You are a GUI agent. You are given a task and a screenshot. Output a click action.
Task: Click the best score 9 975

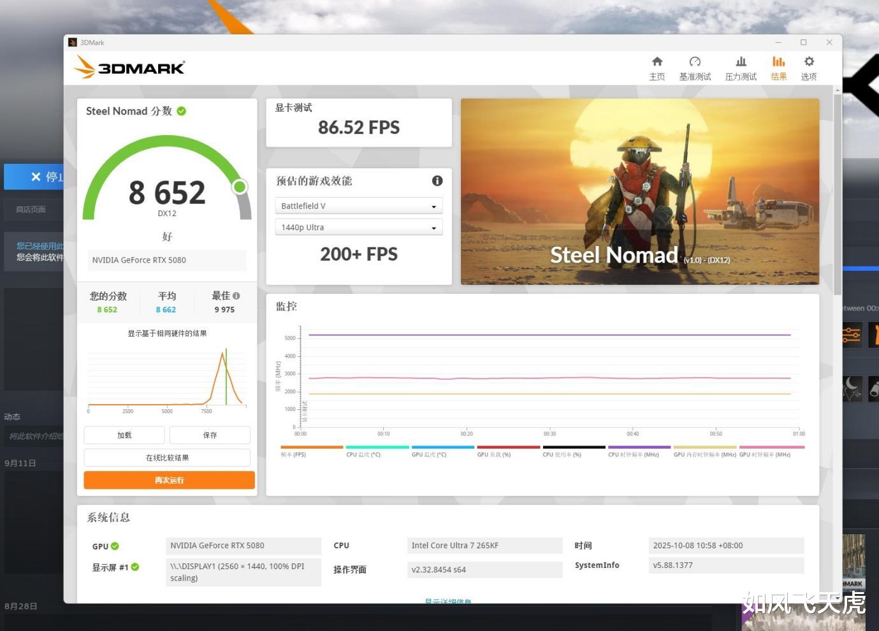pyautogui.click(x=224, y=310)
